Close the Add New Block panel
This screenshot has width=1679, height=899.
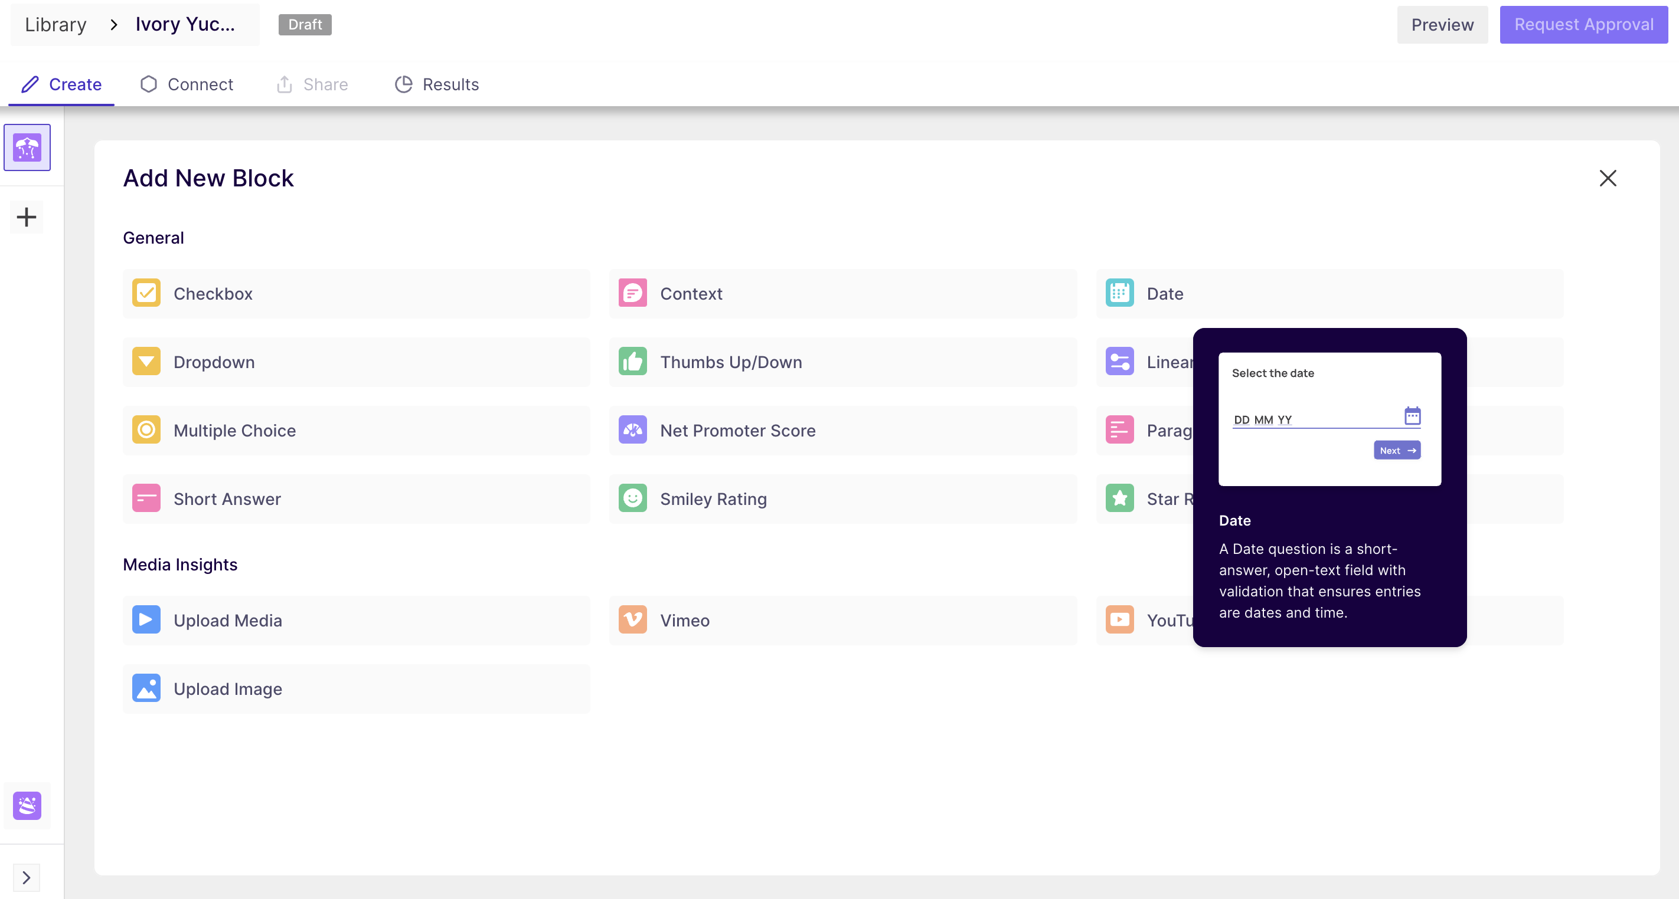tap(1608, 179)
